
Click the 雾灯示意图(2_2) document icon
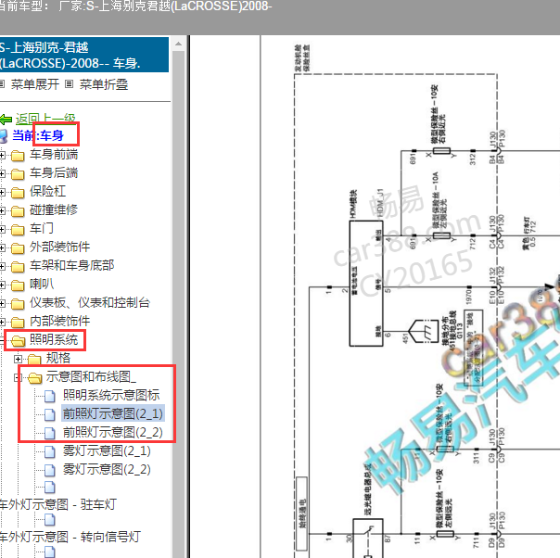click(x=50, y=471)
